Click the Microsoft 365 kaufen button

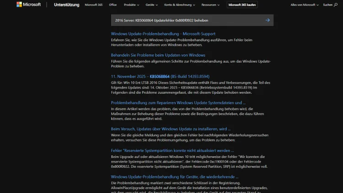242,5
